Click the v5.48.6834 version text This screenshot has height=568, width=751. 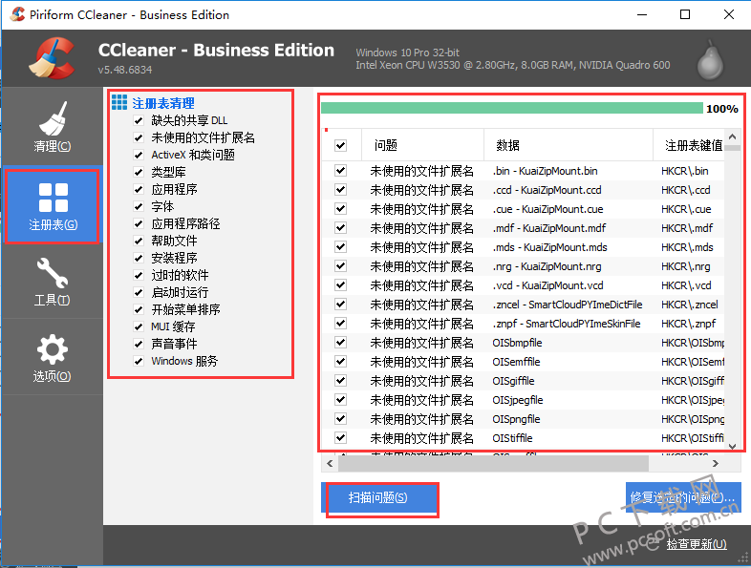point(125,70)
